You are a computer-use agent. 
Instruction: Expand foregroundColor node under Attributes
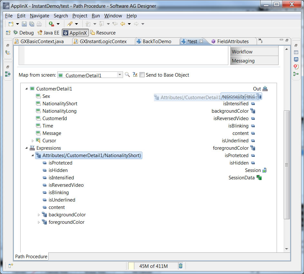pyautogui.click(x=39, y=222)
